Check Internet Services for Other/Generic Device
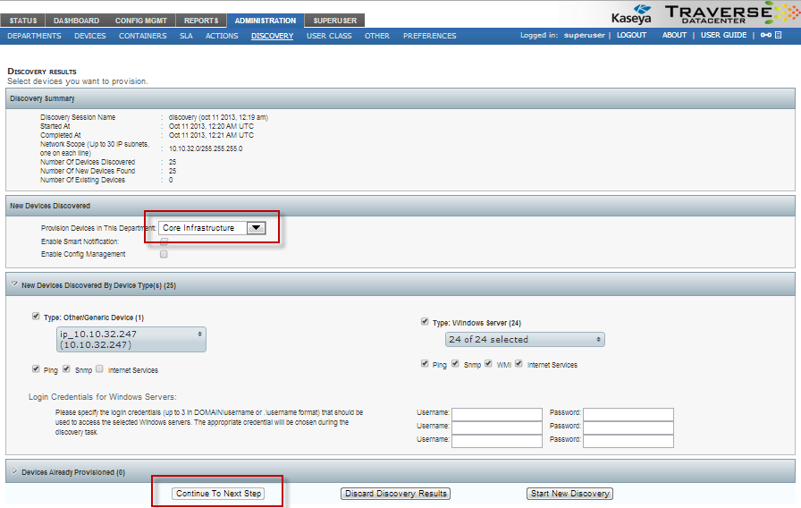The image size is (801, 508). (x=100, y=368)
